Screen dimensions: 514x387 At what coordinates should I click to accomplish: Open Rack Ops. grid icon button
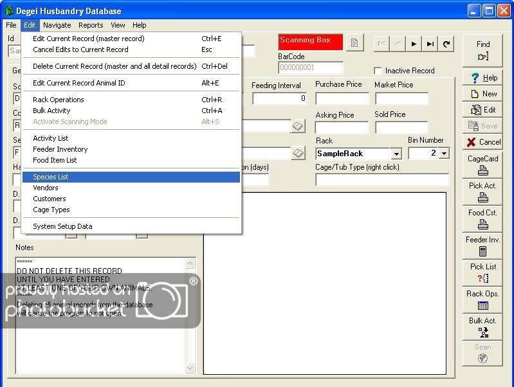(x=482, y=300)
